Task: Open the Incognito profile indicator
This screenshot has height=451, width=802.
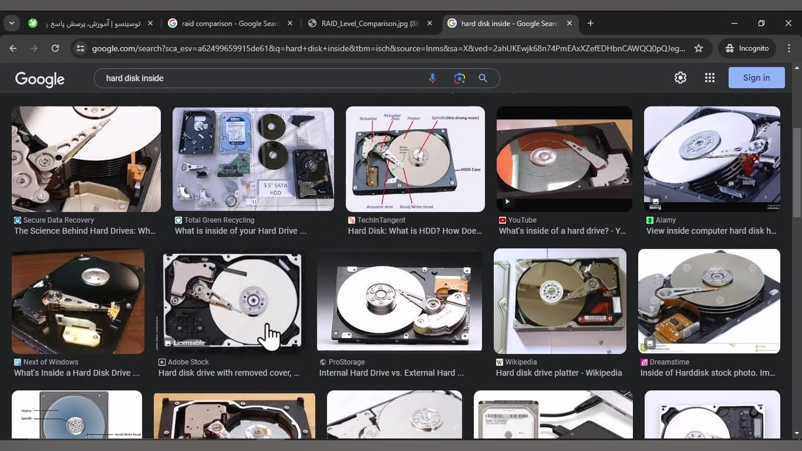Action: click(x=747, y=48)
